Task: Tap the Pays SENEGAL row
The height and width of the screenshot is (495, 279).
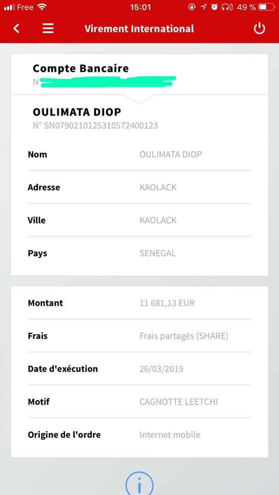Action: [139, 253]
